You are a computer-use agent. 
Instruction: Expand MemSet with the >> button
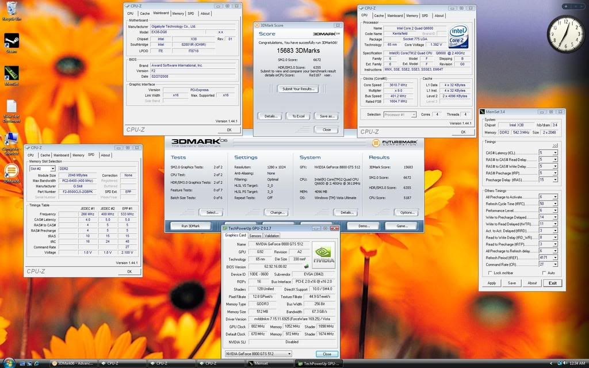555,145
